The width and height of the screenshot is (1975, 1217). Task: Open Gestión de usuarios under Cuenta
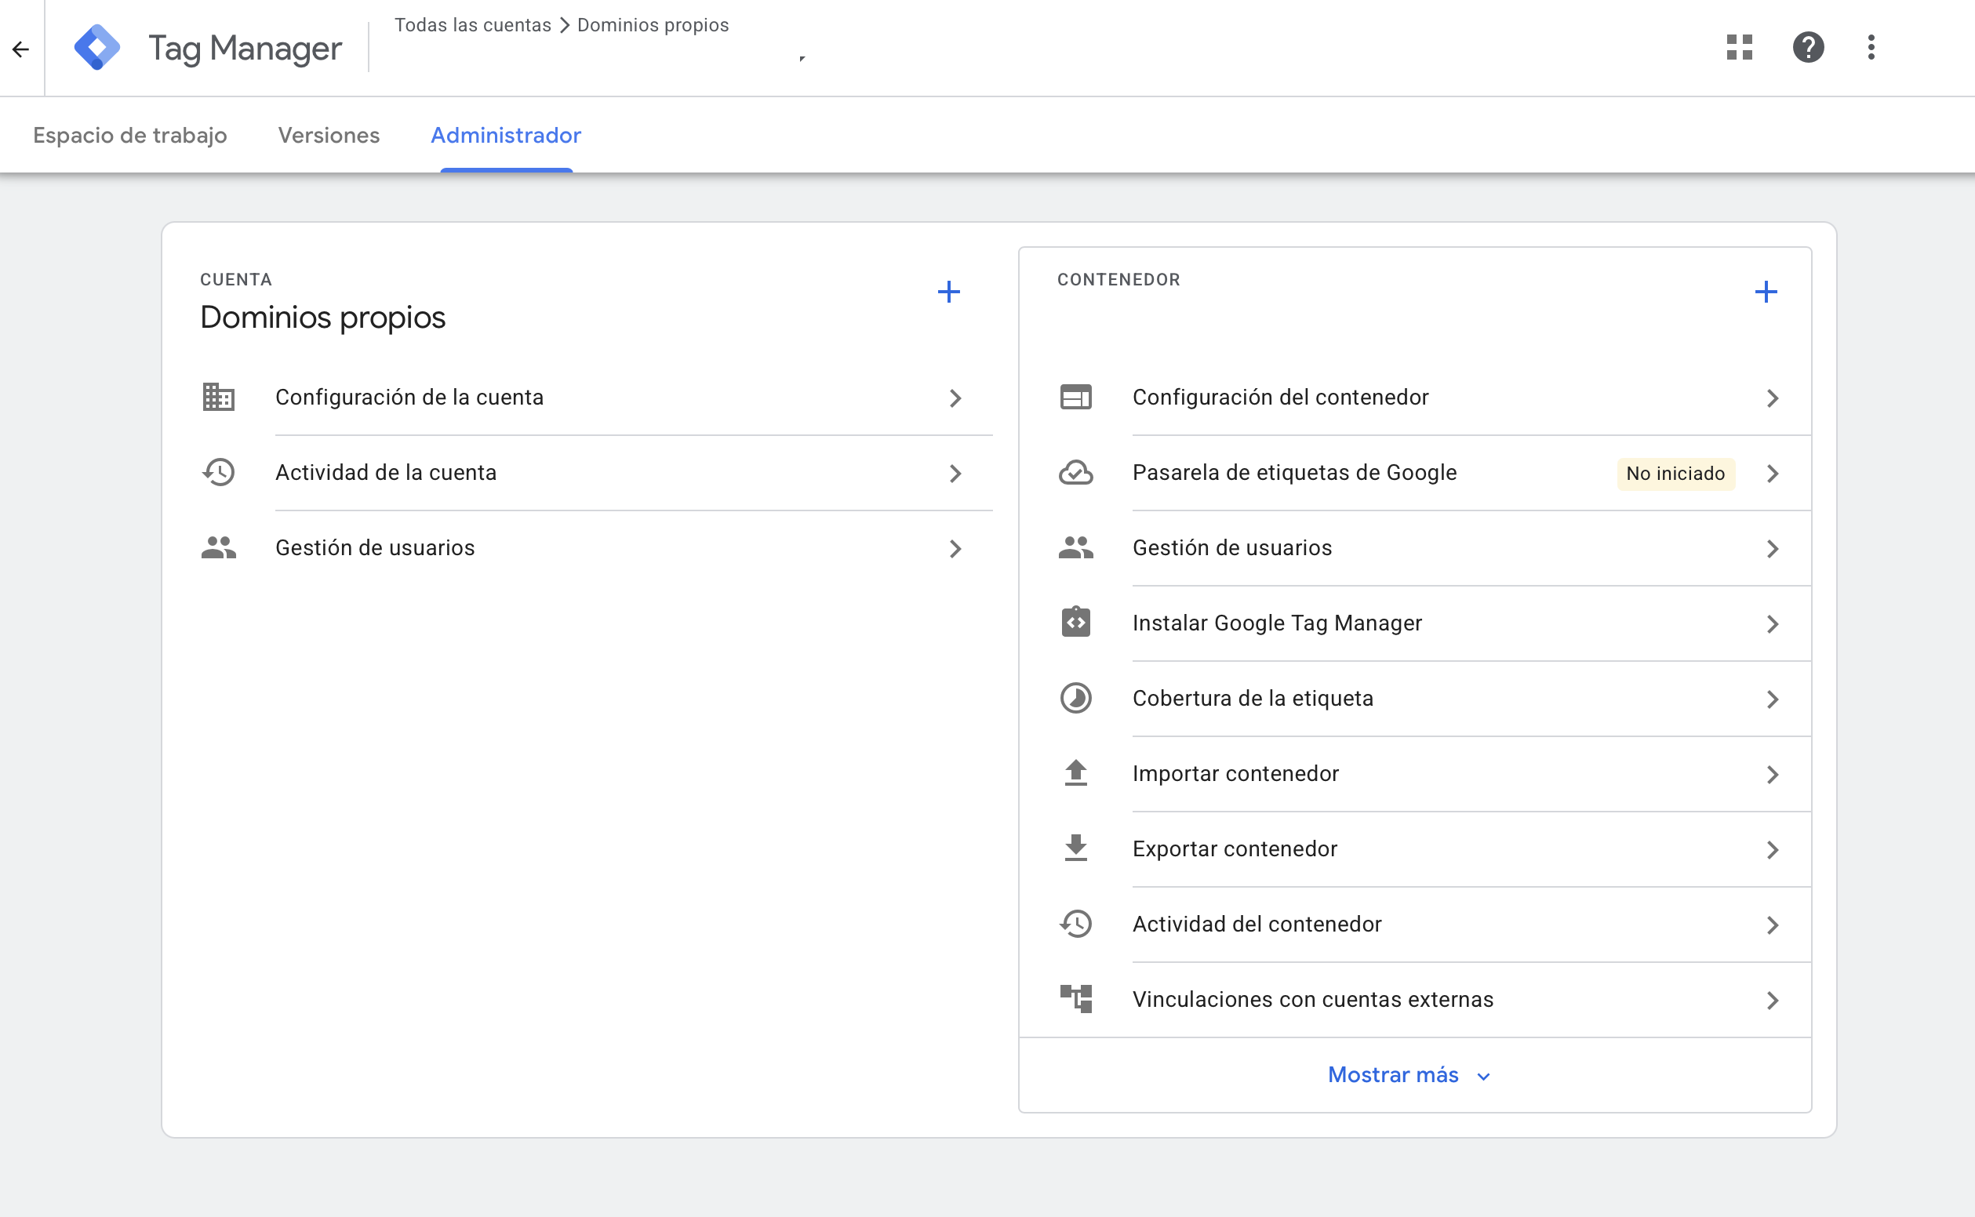click(x=597, y=548)
